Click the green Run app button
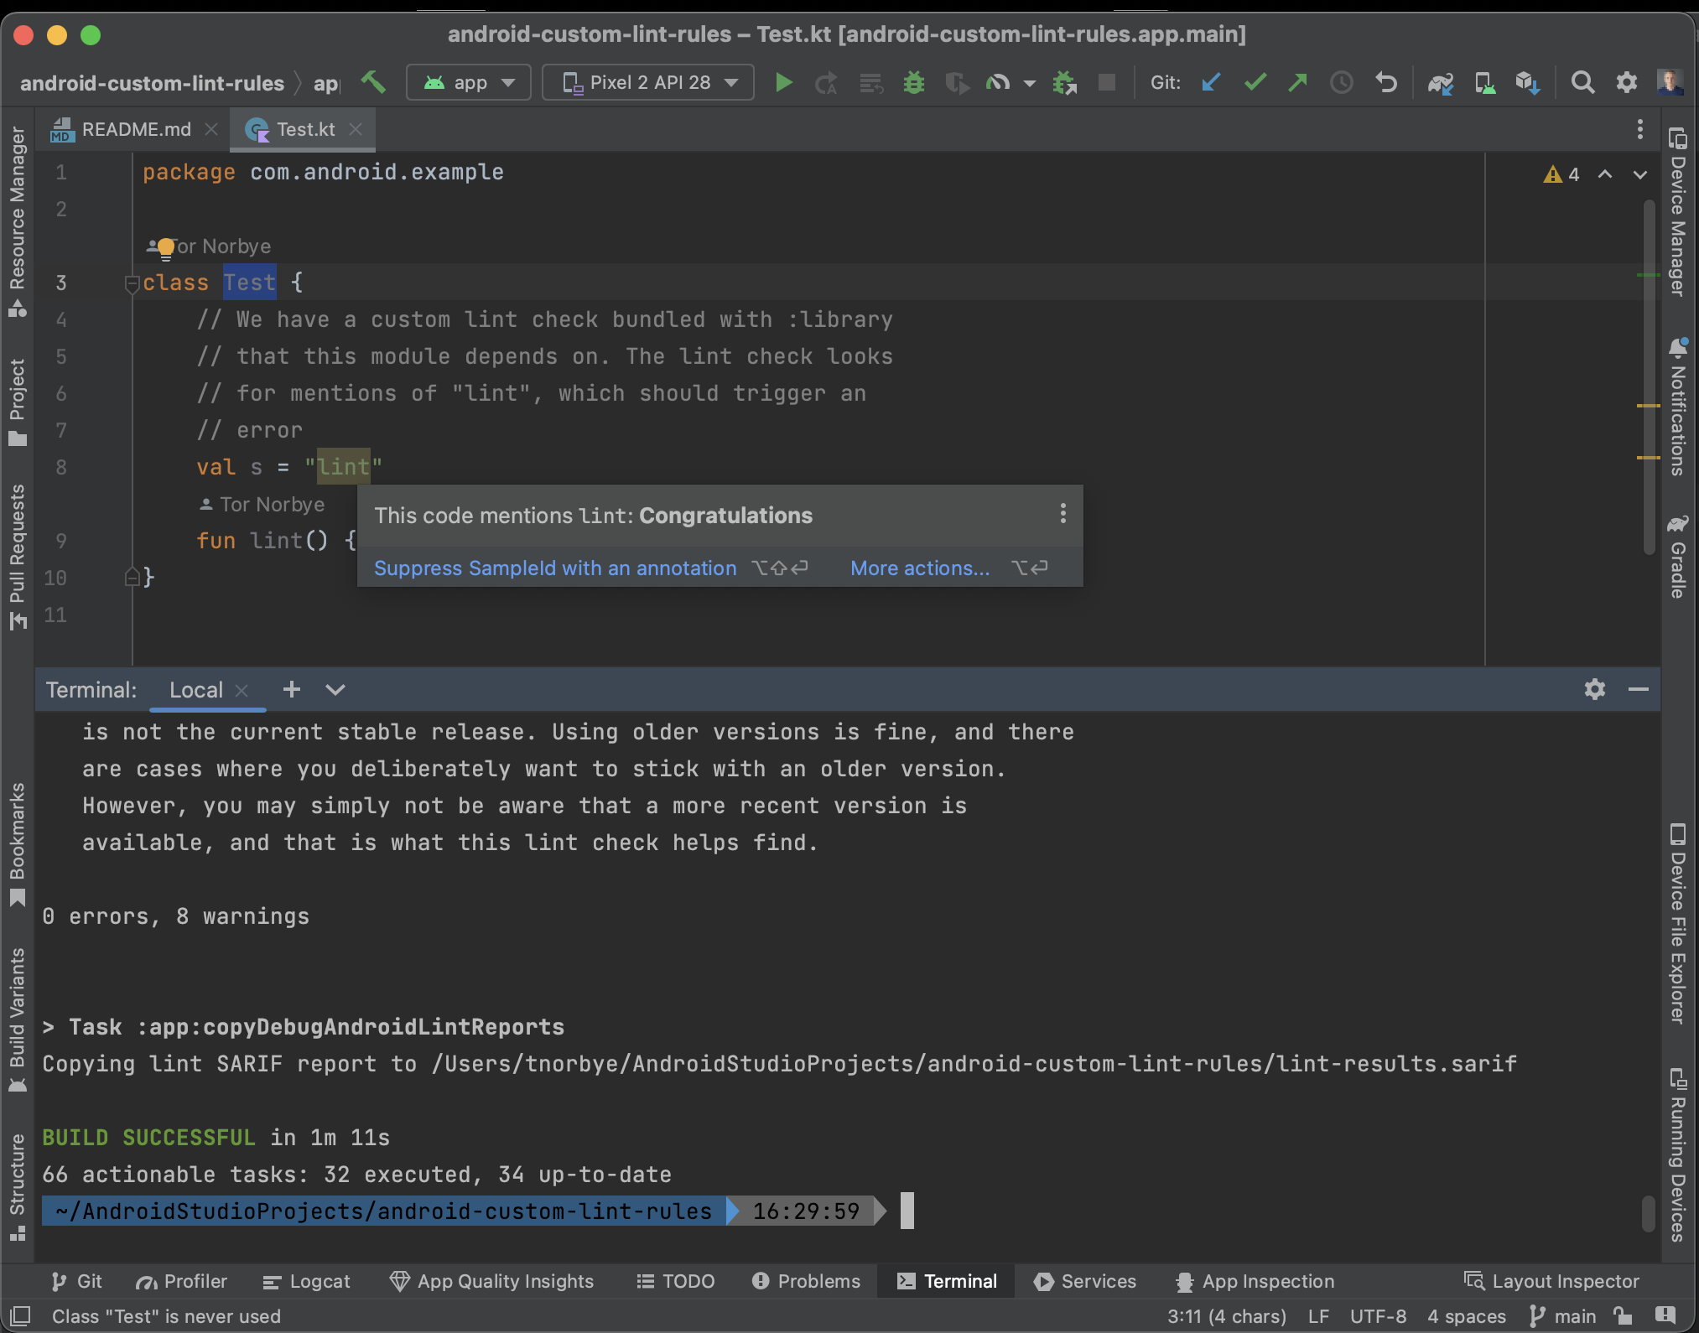Viewport: 1699px width, 1333px height. 783,82
